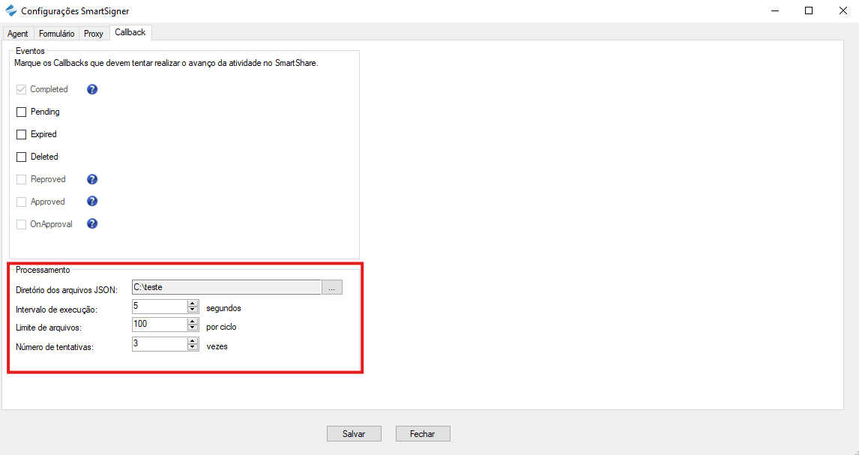
Task: Click the Limite de arquivos value field
Action: (159, 325)
